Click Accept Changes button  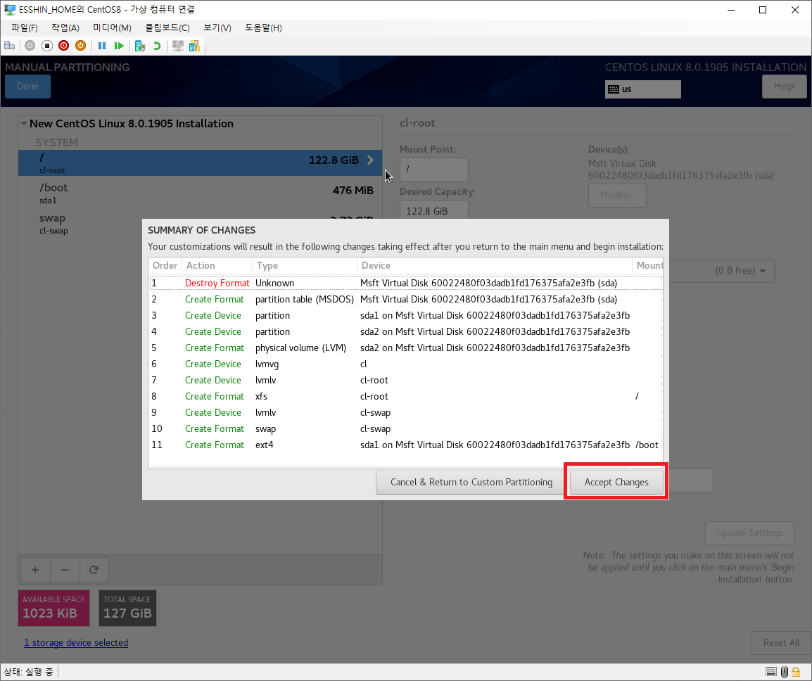[616, 482]
